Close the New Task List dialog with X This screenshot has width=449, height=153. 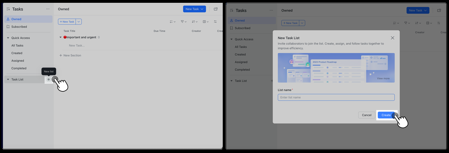coord(393,38)
